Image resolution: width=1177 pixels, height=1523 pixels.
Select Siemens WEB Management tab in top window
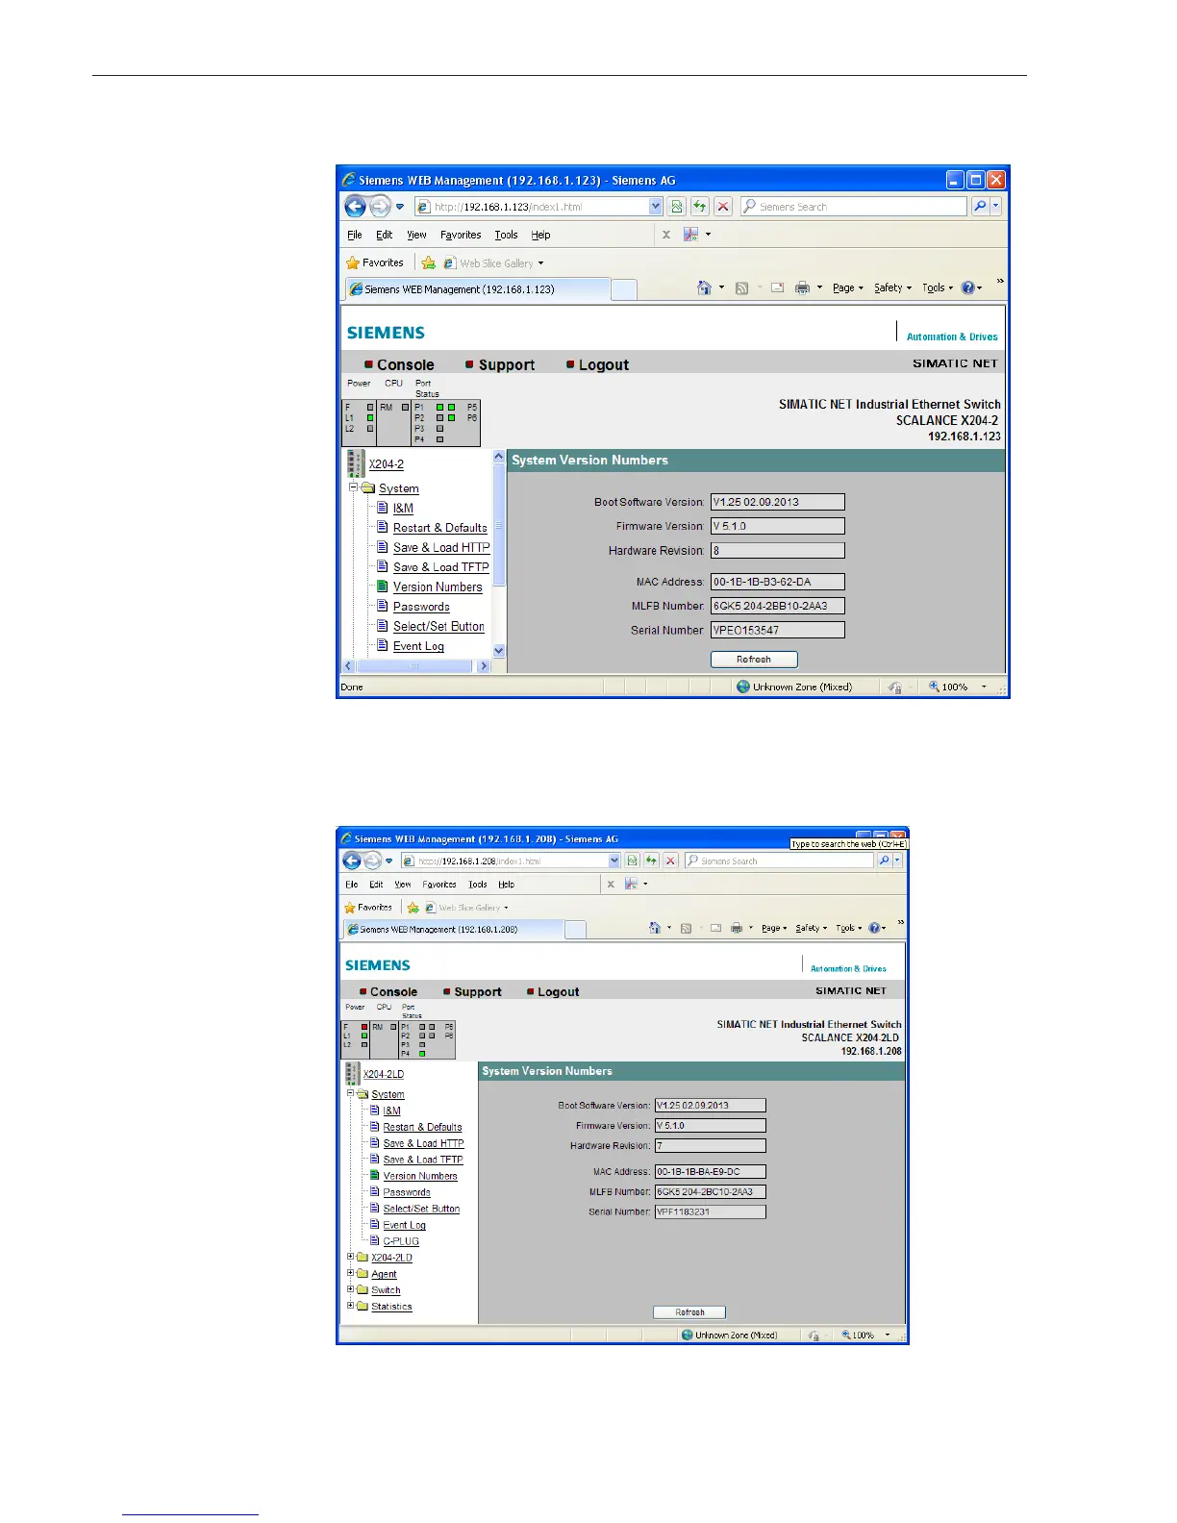(x=477, y=289)
